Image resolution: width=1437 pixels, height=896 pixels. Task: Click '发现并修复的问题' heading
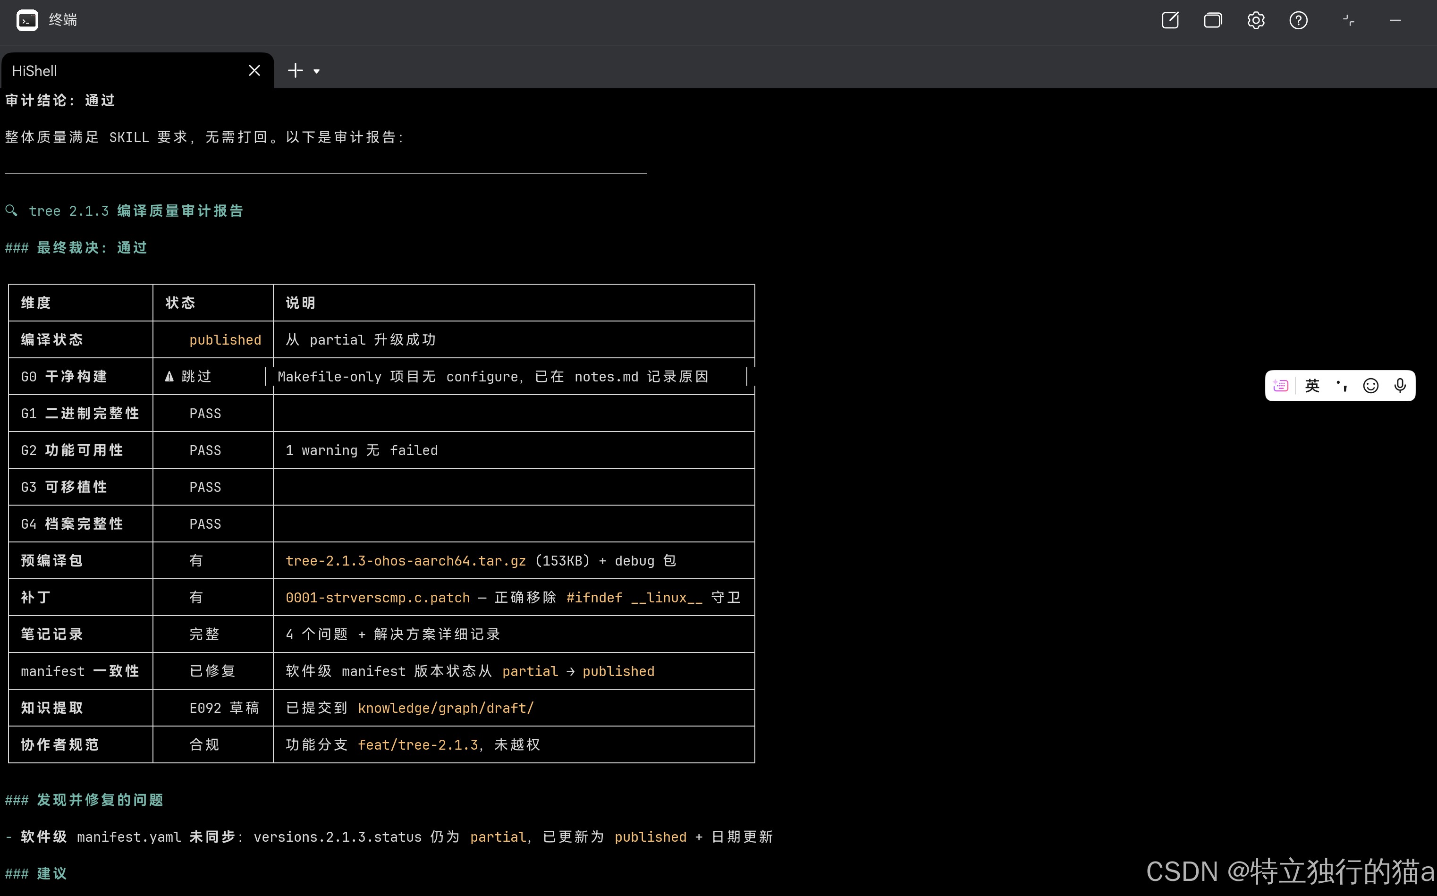click(x=100, y=799)
